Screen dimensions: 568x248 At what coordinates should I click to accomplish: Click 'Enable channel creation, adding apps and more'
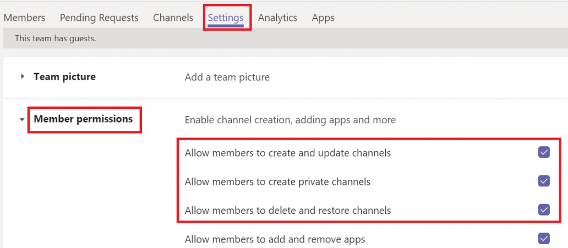point(290,119)
